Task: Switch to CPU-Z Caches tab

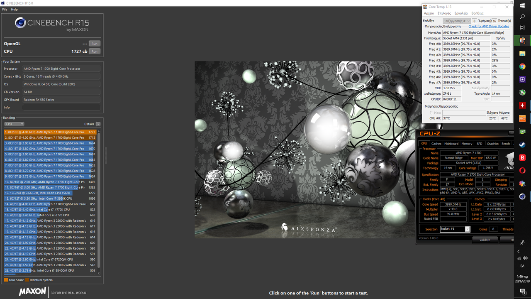Action: 436,144
